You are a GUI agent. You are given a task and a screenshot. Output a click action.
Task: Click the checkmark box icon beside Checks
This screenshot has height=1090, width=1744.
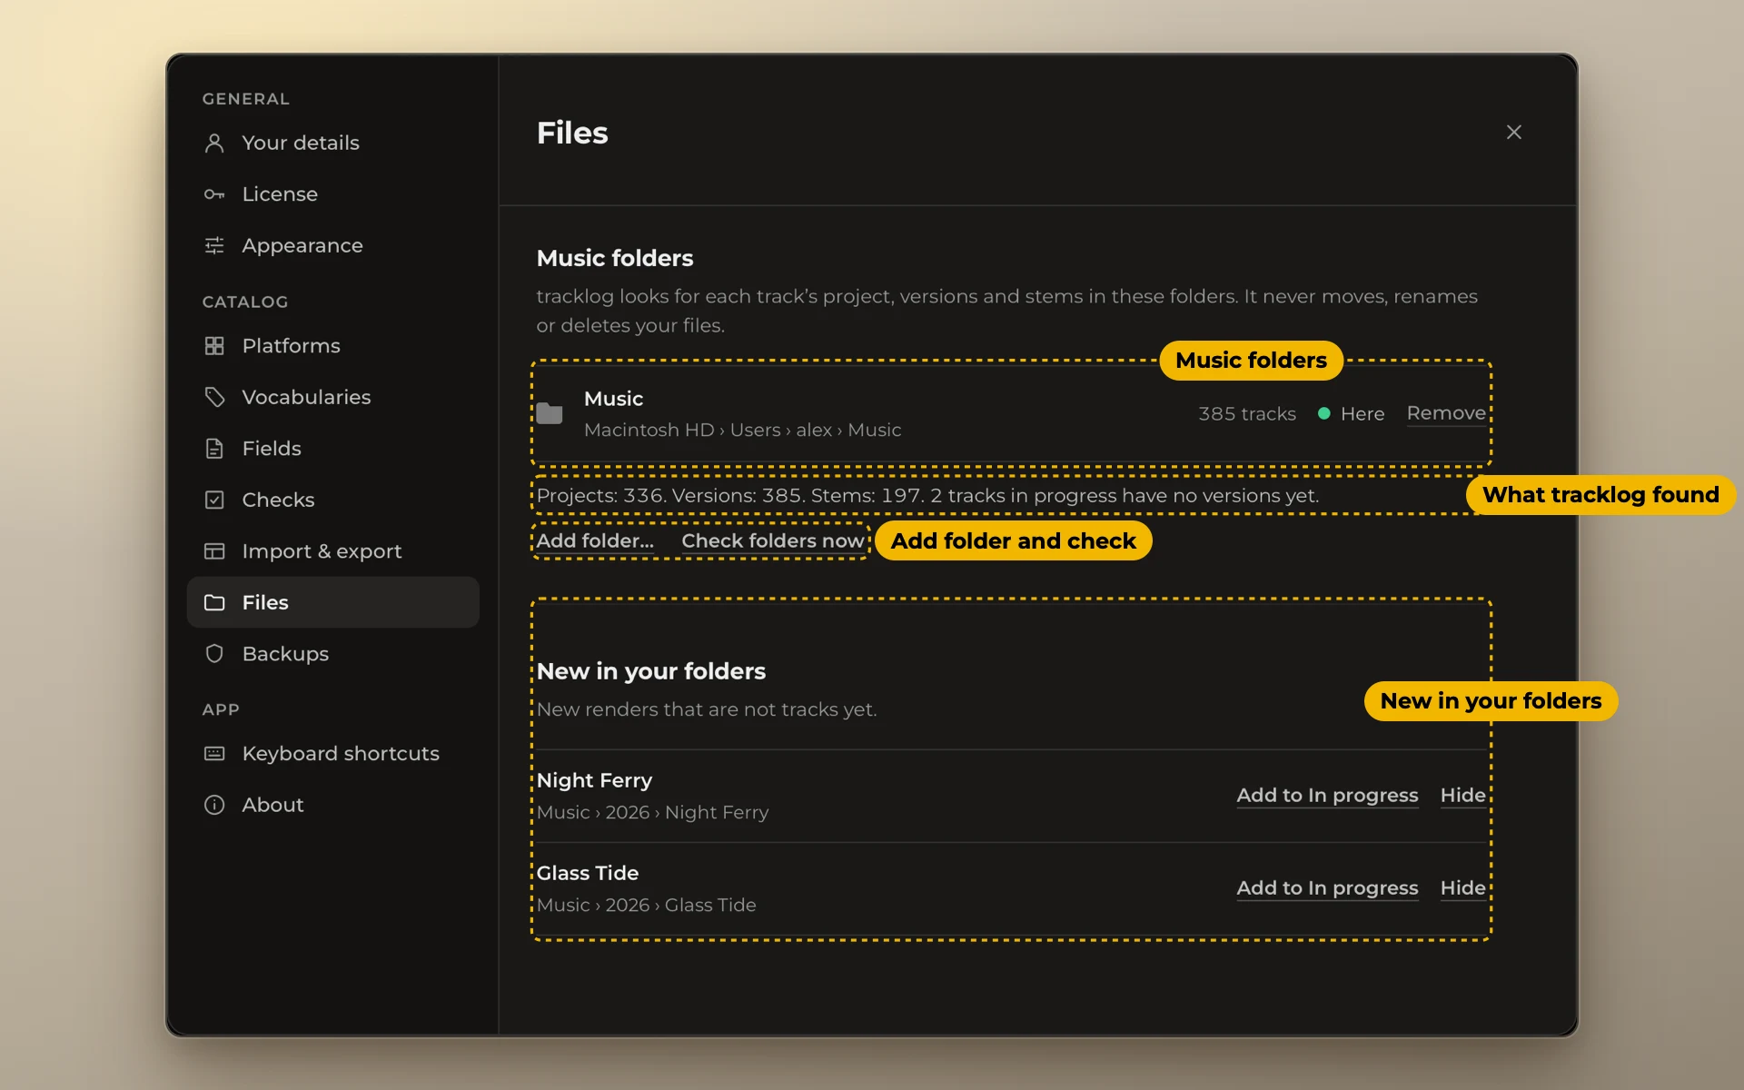(214, 500)
